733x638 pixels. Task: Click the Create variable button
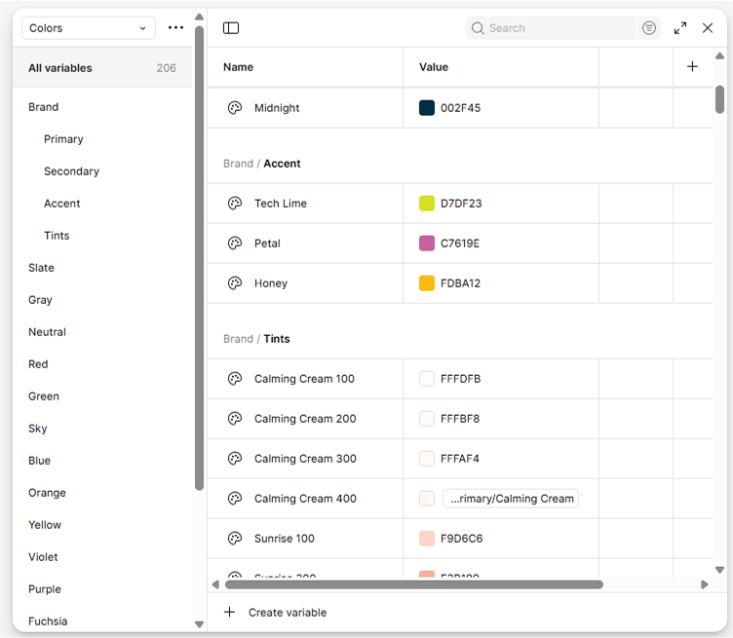point(277,613)
